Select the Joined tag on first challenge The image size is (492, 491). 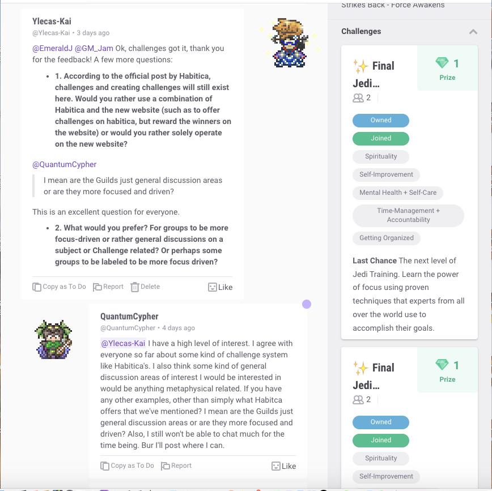380,139
